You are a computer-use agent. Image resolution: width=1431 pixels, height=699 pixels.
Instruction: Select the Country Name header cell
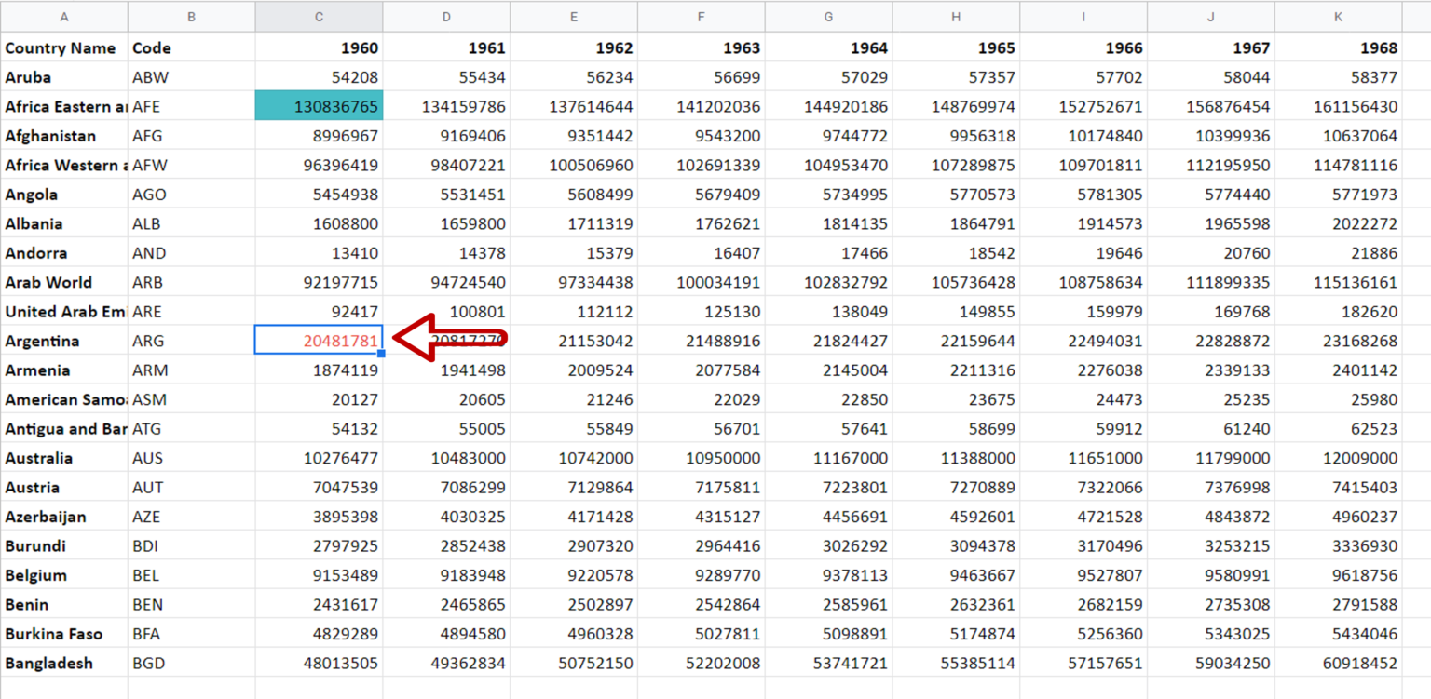pyautogui.click(x=60, y=47)
